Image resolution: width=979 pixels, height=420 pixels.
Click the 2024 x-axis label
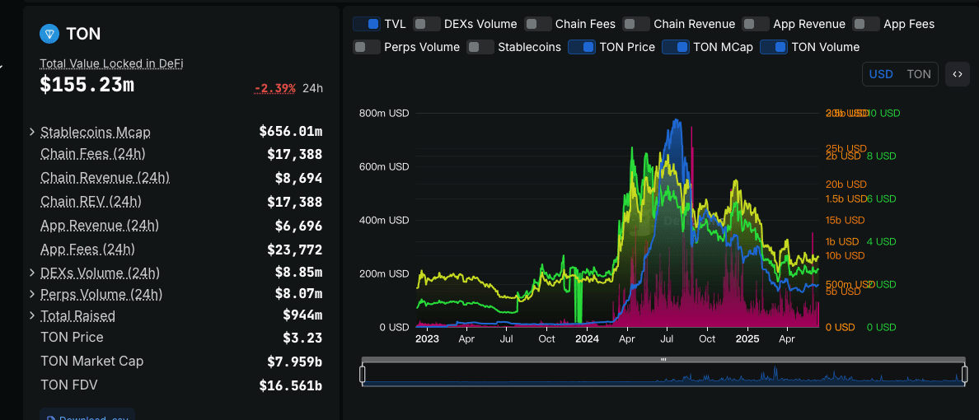(587, 339)
